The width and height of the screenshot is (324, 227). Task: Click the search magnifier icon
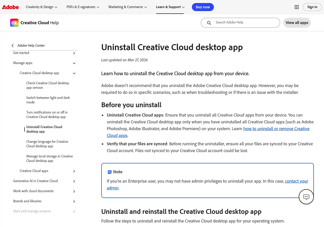[x=209, y=23]
